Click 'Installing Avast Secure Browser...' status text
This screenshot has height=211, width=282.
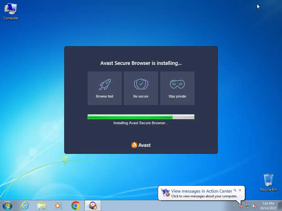tap(141, 123)
